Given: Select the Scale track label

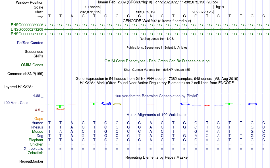Looking at the screenshot, I should [38, 7].
